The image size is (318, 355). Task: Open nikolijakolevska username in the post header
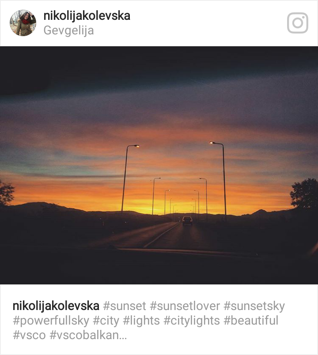pyautogui.click(x=87, y=16)
